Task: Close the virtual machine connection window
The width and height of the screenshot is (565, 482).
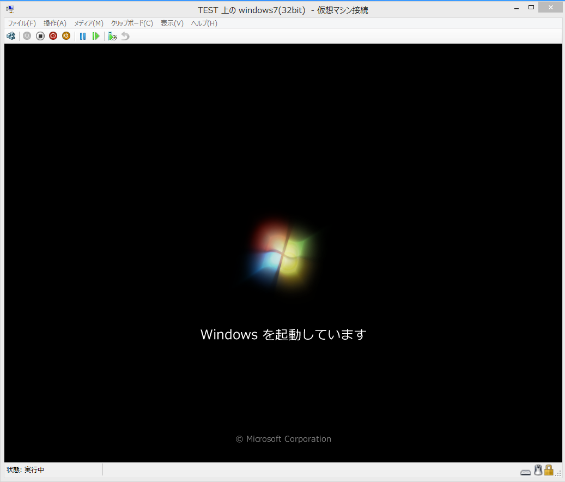Action: pos(551,7)
